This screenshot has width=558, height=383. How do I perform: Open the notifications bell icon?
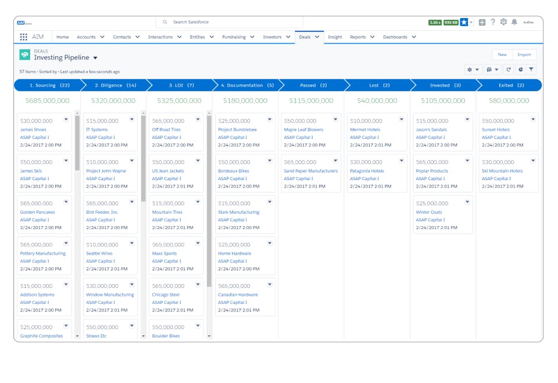514,22
